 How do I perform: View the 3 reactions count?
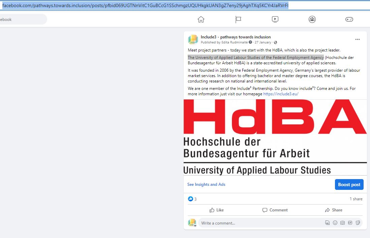click(x=195, y=199)
